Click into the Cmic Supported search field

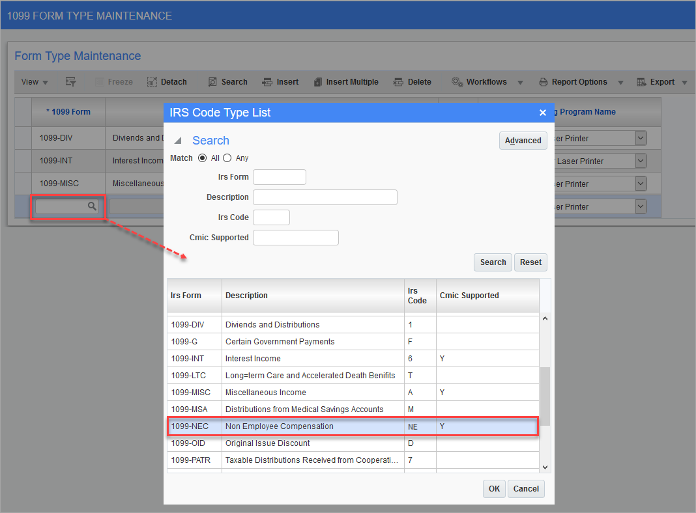click(x=296, y=238)
